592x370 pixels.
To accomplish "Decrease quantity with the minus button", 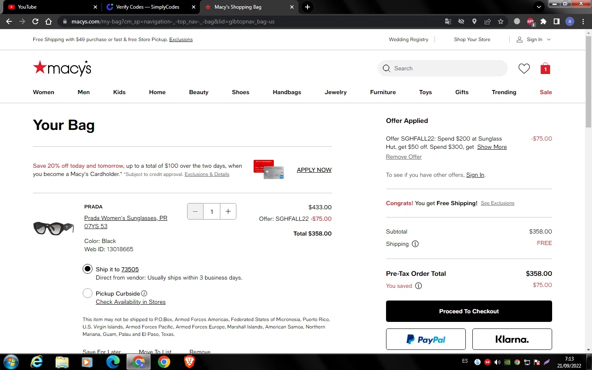I will click(195, 211).
